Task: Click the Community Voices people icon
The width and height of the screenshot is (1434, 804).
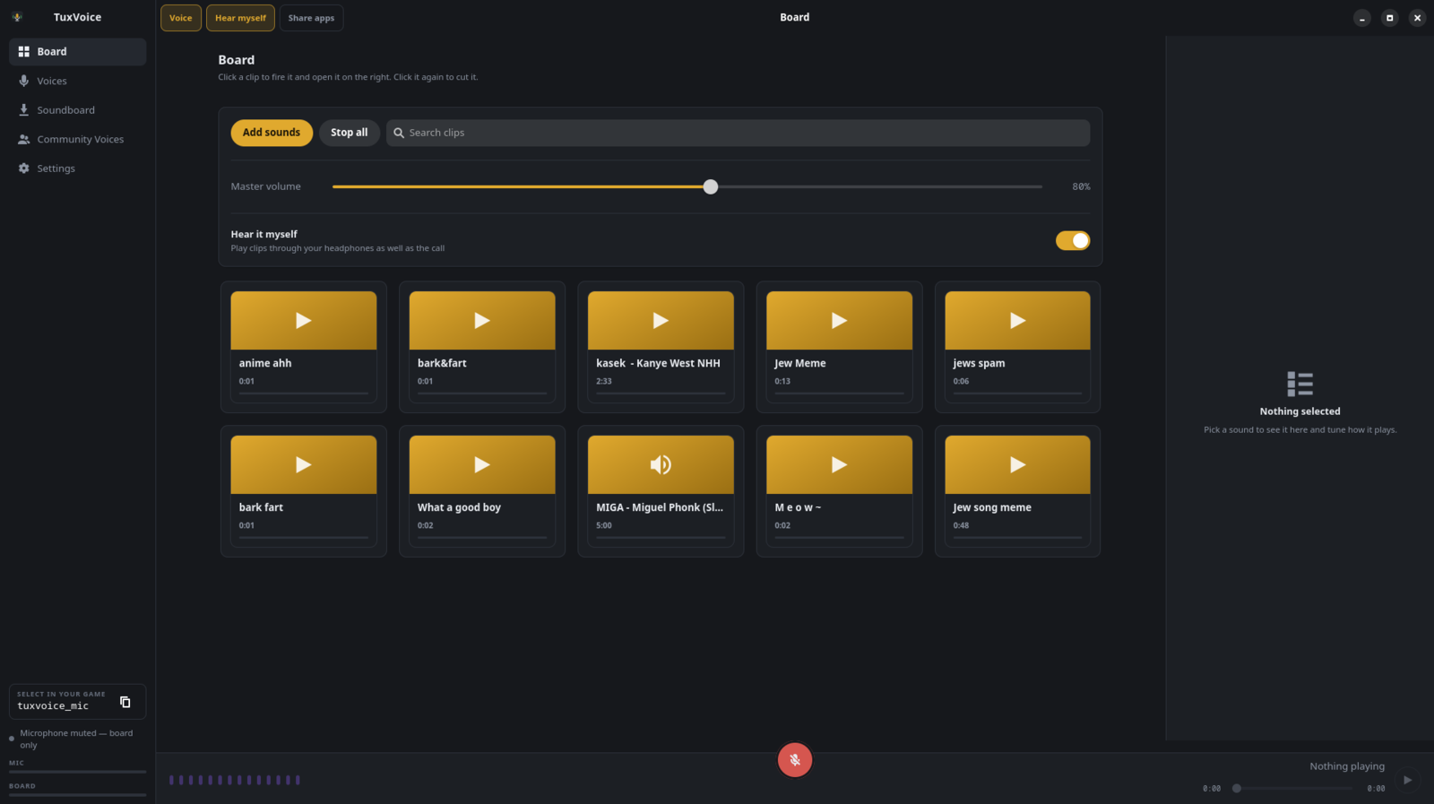Action: (24, 140)
